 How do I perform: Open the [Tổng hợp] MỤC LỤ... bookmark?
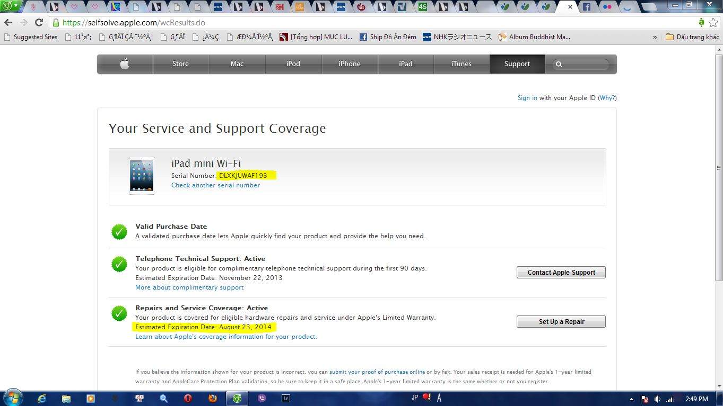316,37
